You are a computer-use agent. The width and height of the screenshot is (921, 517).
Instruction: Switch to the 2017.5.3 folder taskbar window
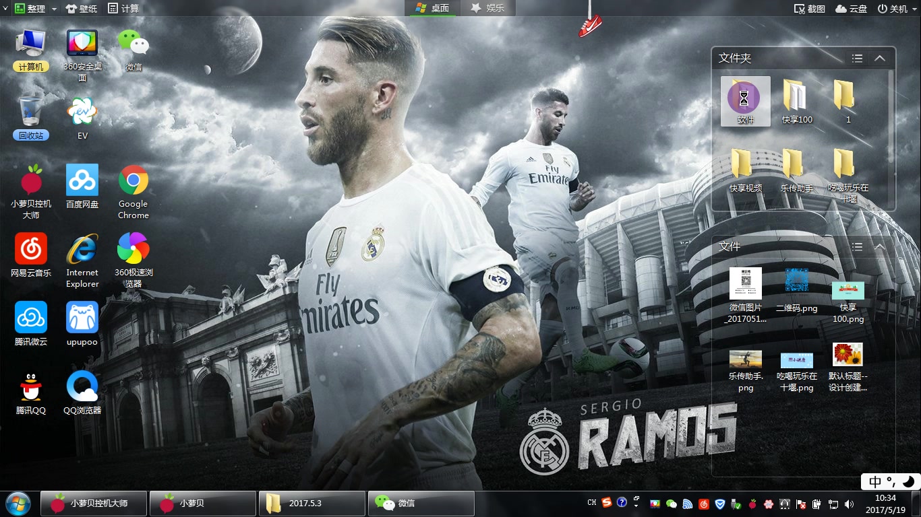pyautogui.click(x=311, y=504)
